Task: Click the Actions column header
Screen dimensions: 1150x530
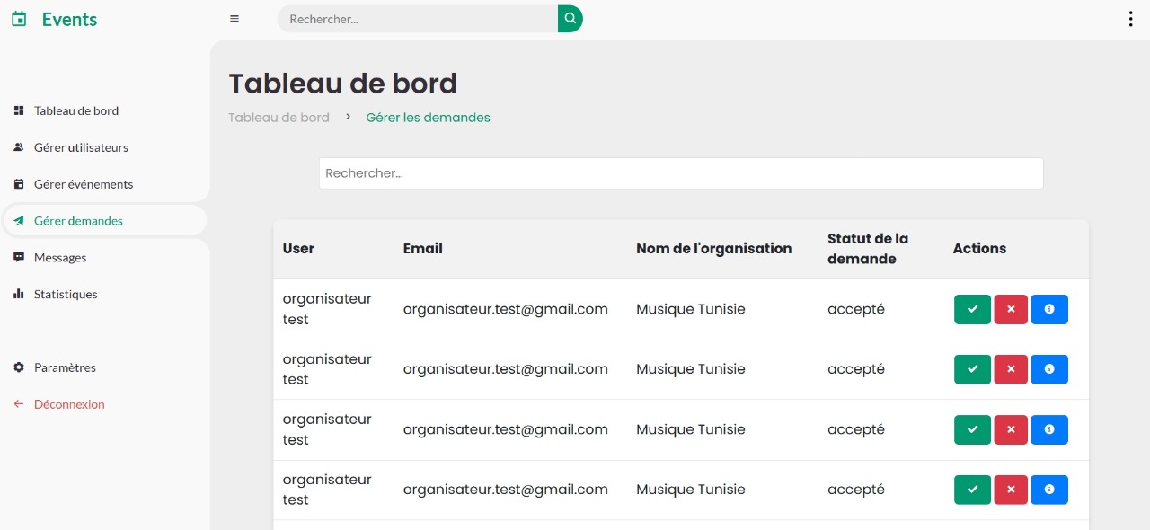Action: (x=979, y=249)
